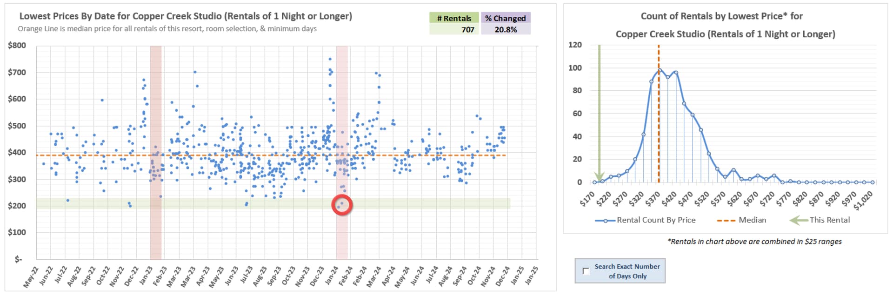
Task: Click the count curve peak point near 100
Action: [x=660, y=70]
